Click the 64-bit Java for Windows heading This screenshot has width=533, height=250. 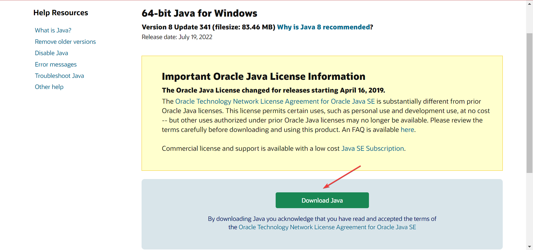pos(199,13)
